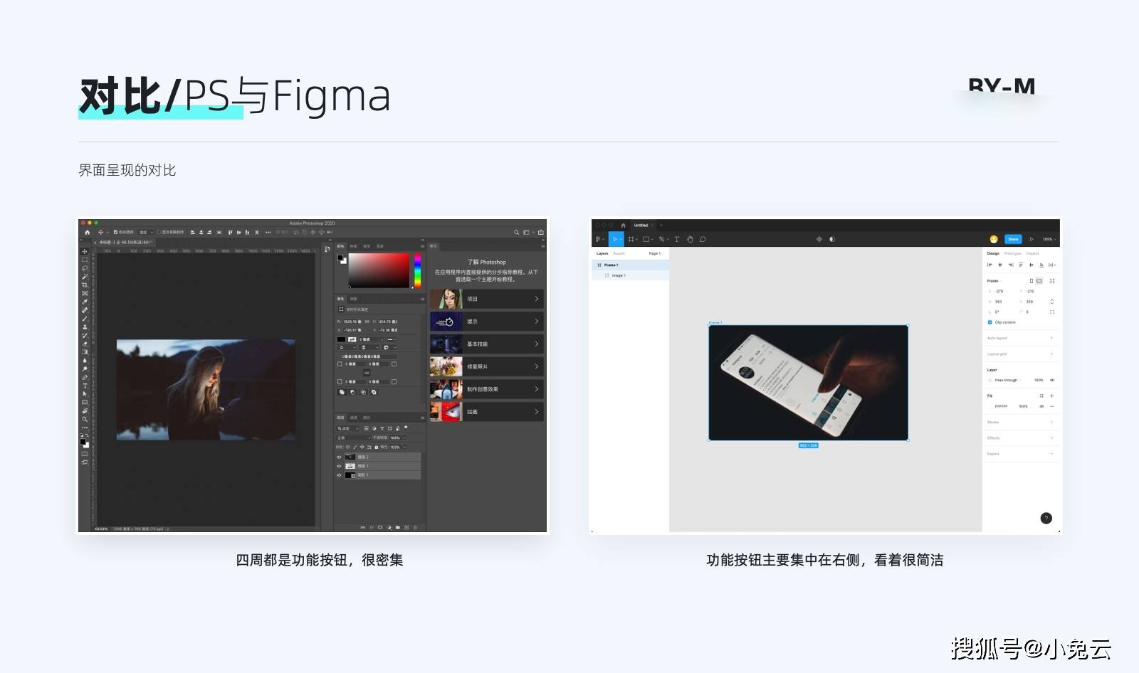Viewport: 1139px width, 673px height.
Task: Open Figma Pass through blend dropdown
Action: click(1007, 380)
